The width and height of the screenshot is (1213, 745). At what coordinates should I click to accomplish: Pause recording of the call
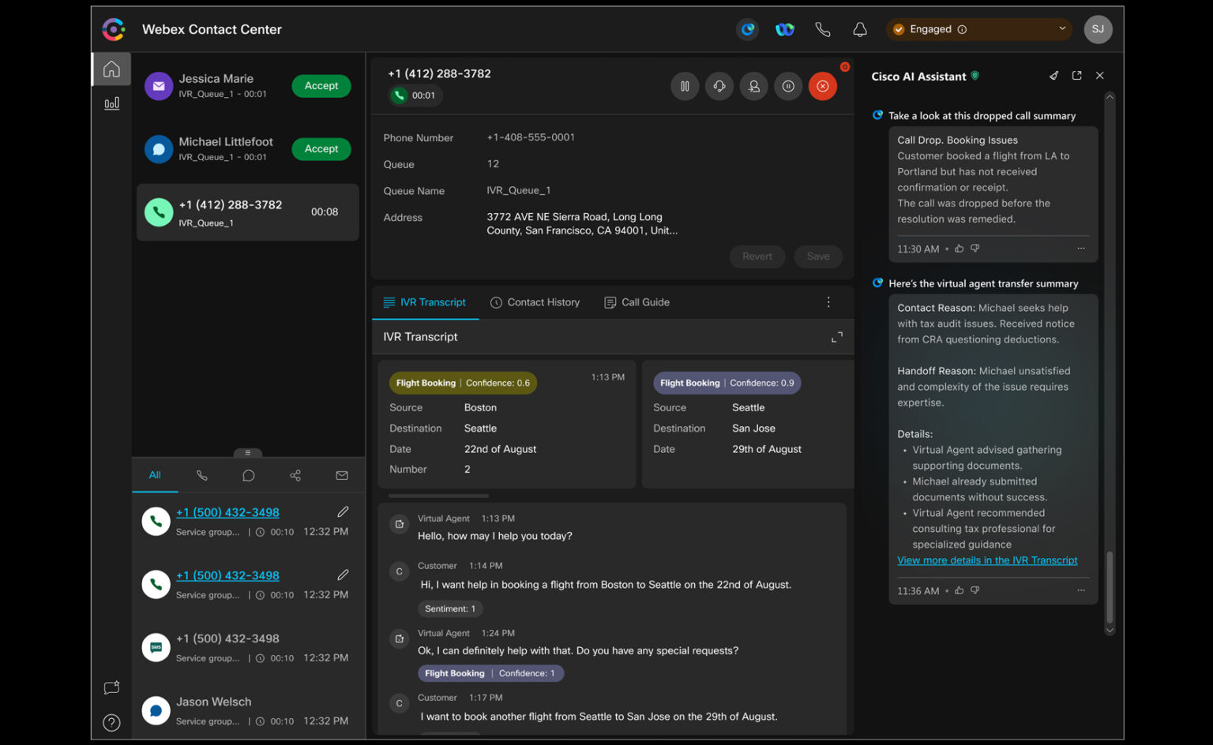coord(788,86)
